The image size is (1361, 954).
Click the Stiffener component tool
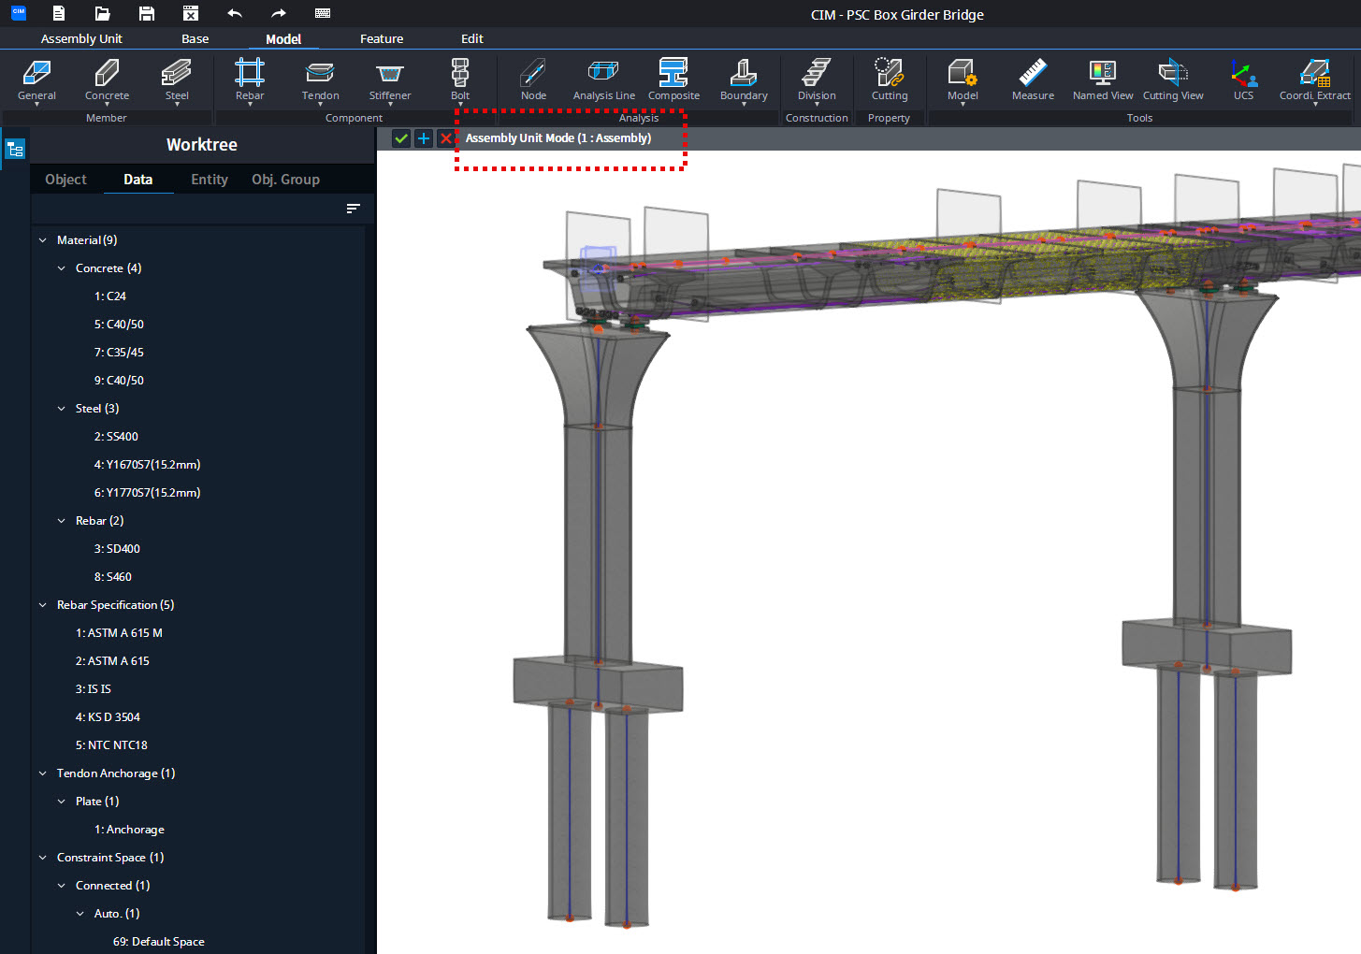coord(389,80)
